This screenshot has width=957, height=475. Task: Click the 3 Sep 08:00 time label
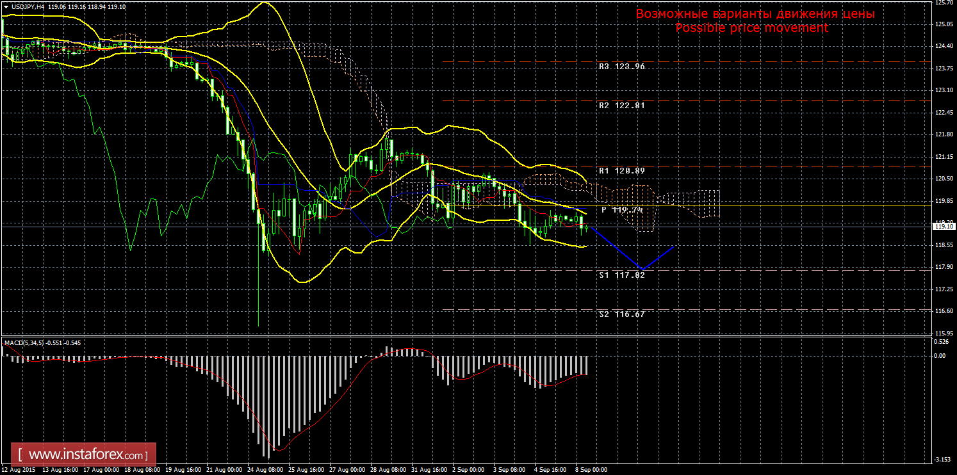[x=509, y=470]
